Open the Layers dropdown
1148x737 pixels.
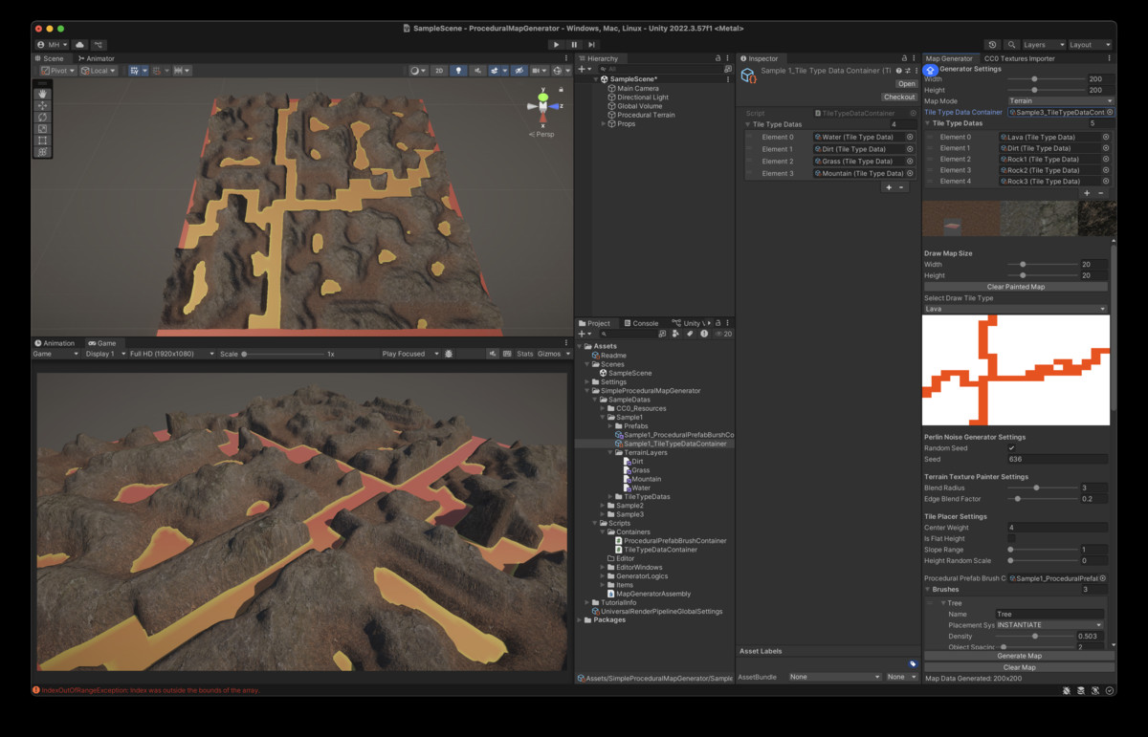point(1043,45)
